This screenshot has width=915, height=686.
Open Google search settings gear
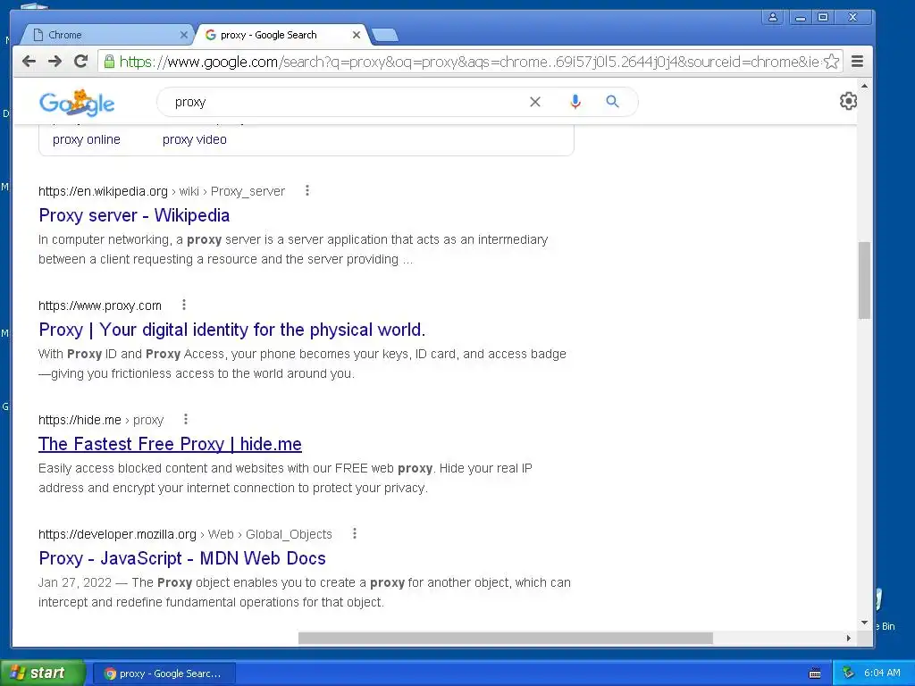click(848, 101)
